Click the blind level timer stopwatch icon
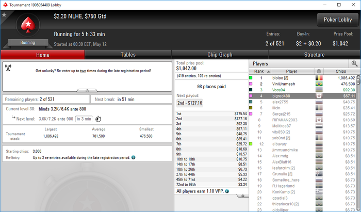The height and width of the screenshot is (212, 361). pos(98,119)
